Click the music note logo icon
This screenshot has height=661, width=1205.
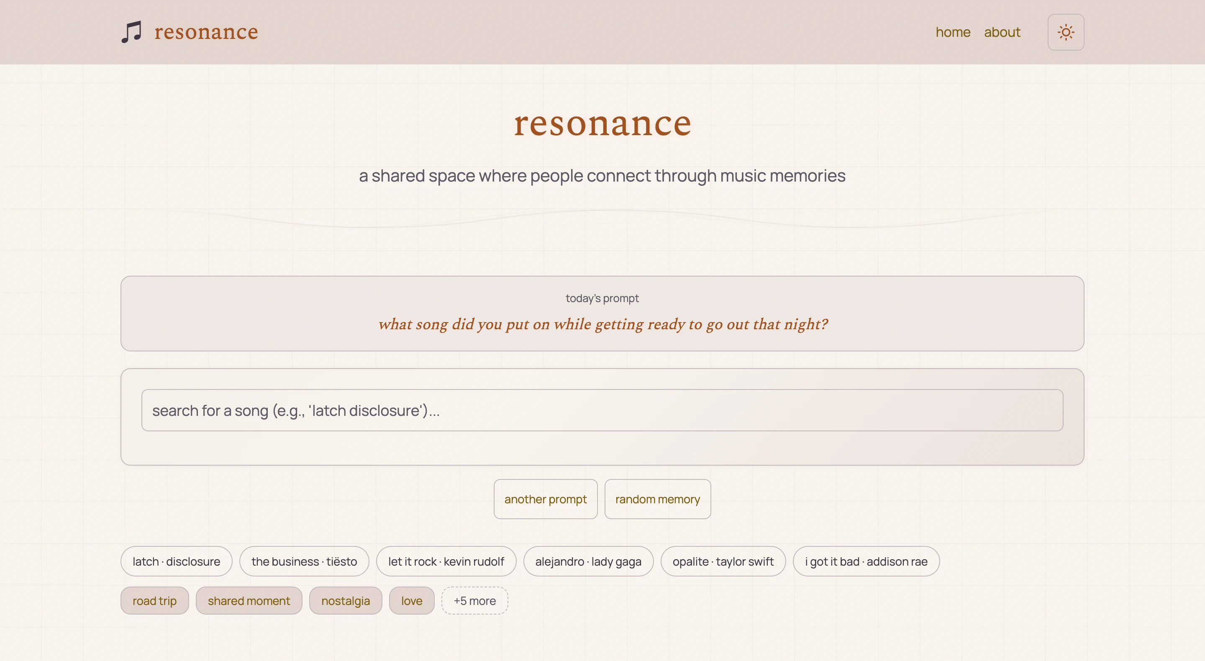pyautogui.click(x=131, y=32)
